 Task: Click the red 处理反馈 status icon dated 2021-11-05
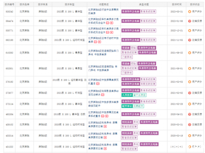point(189,40)
